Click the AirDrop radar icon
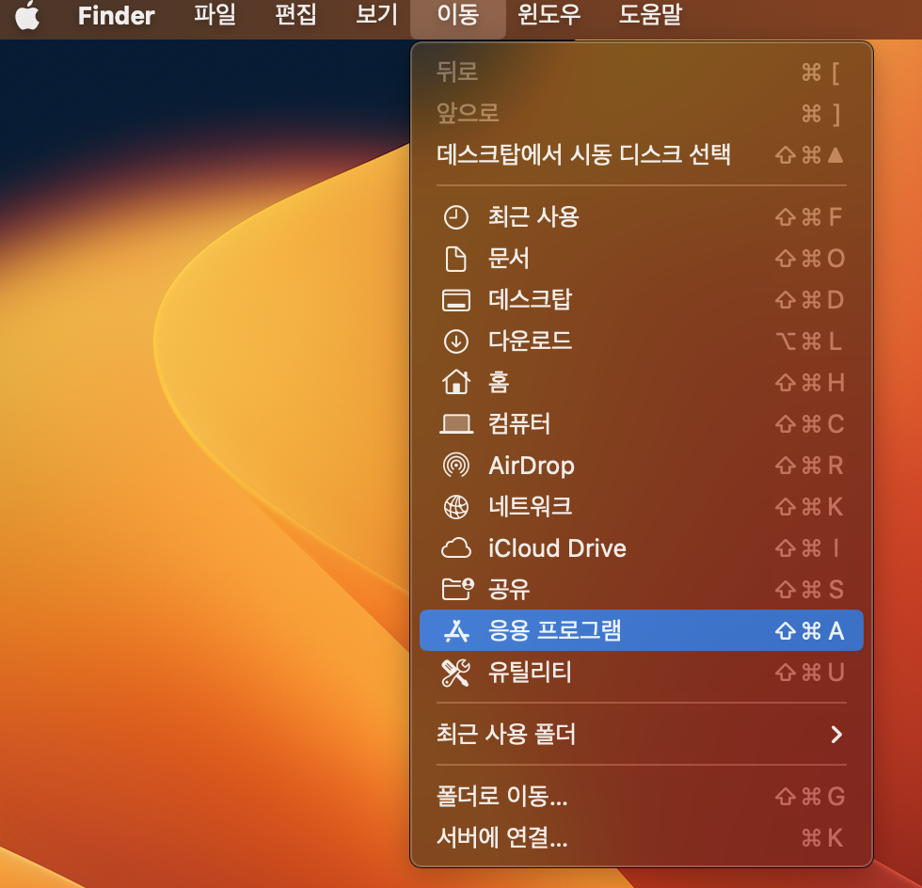 click(457, 466)
